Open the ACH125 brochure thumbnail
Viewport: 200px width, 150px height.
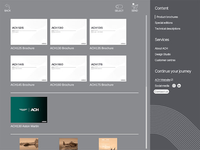pyautogui.click(x=29, y=32)
